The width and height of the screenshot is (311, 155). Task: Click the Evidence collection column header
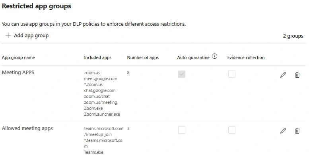point(246,57)
